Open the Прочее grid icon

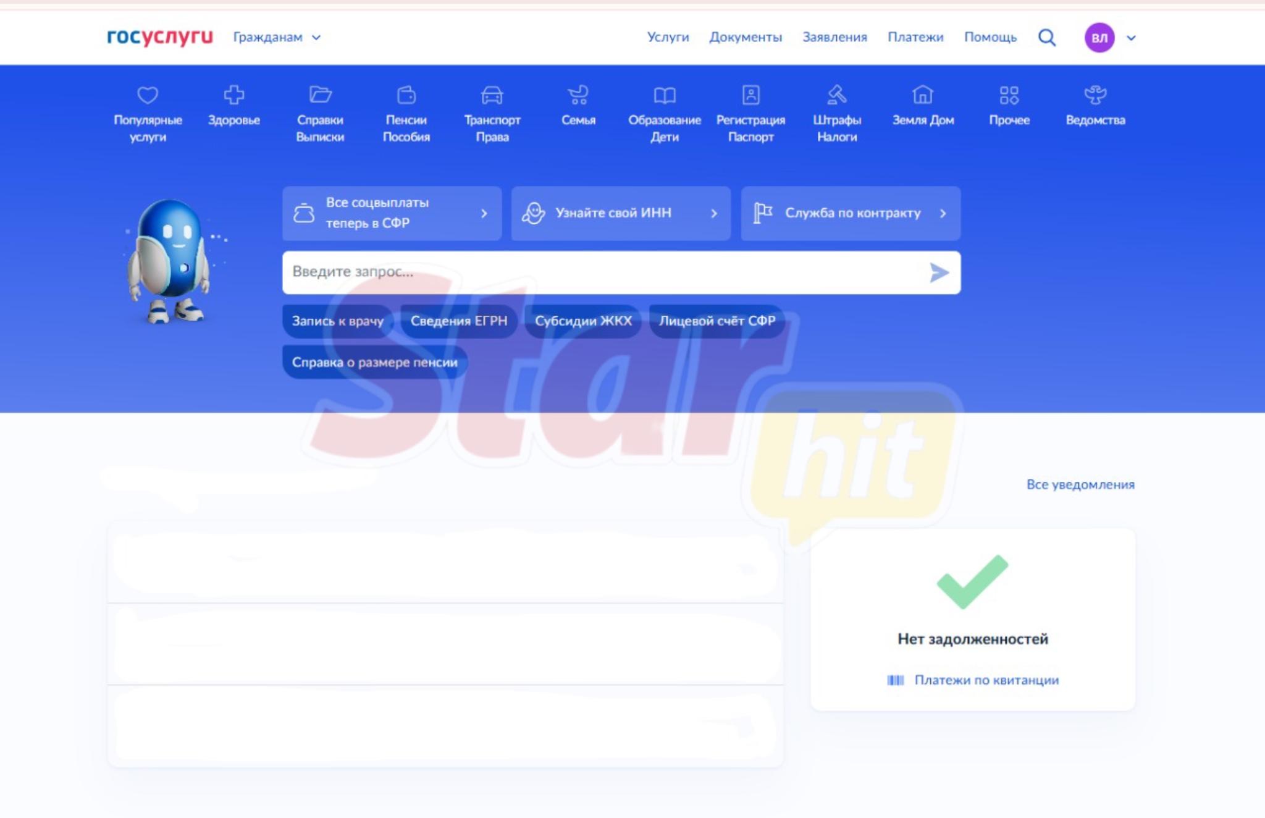tap(1009, 95)
